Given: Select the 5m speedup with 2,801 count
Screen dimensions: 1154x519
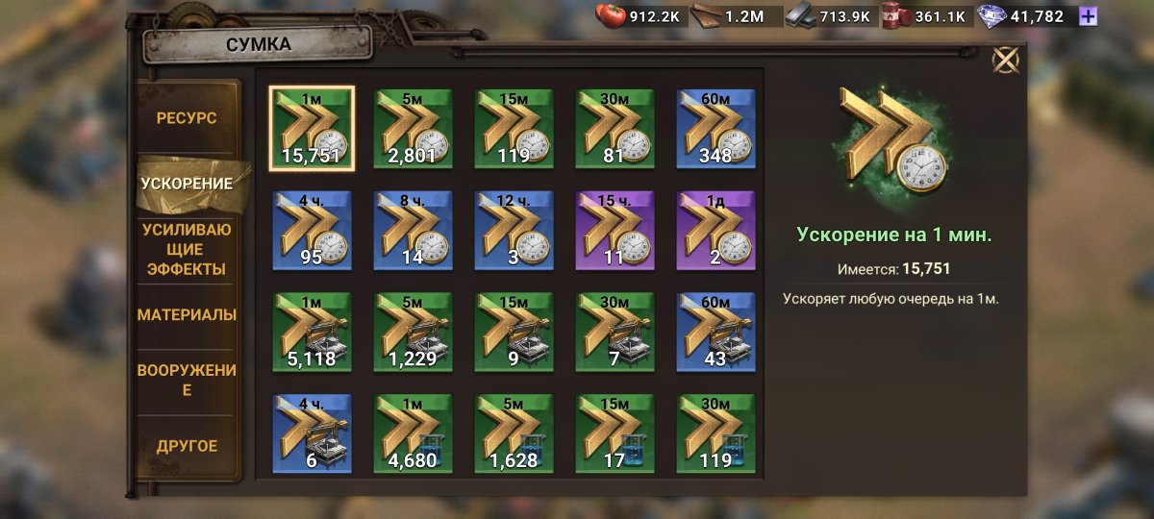Looking at the screenshot, I should [x=414, y=128].
